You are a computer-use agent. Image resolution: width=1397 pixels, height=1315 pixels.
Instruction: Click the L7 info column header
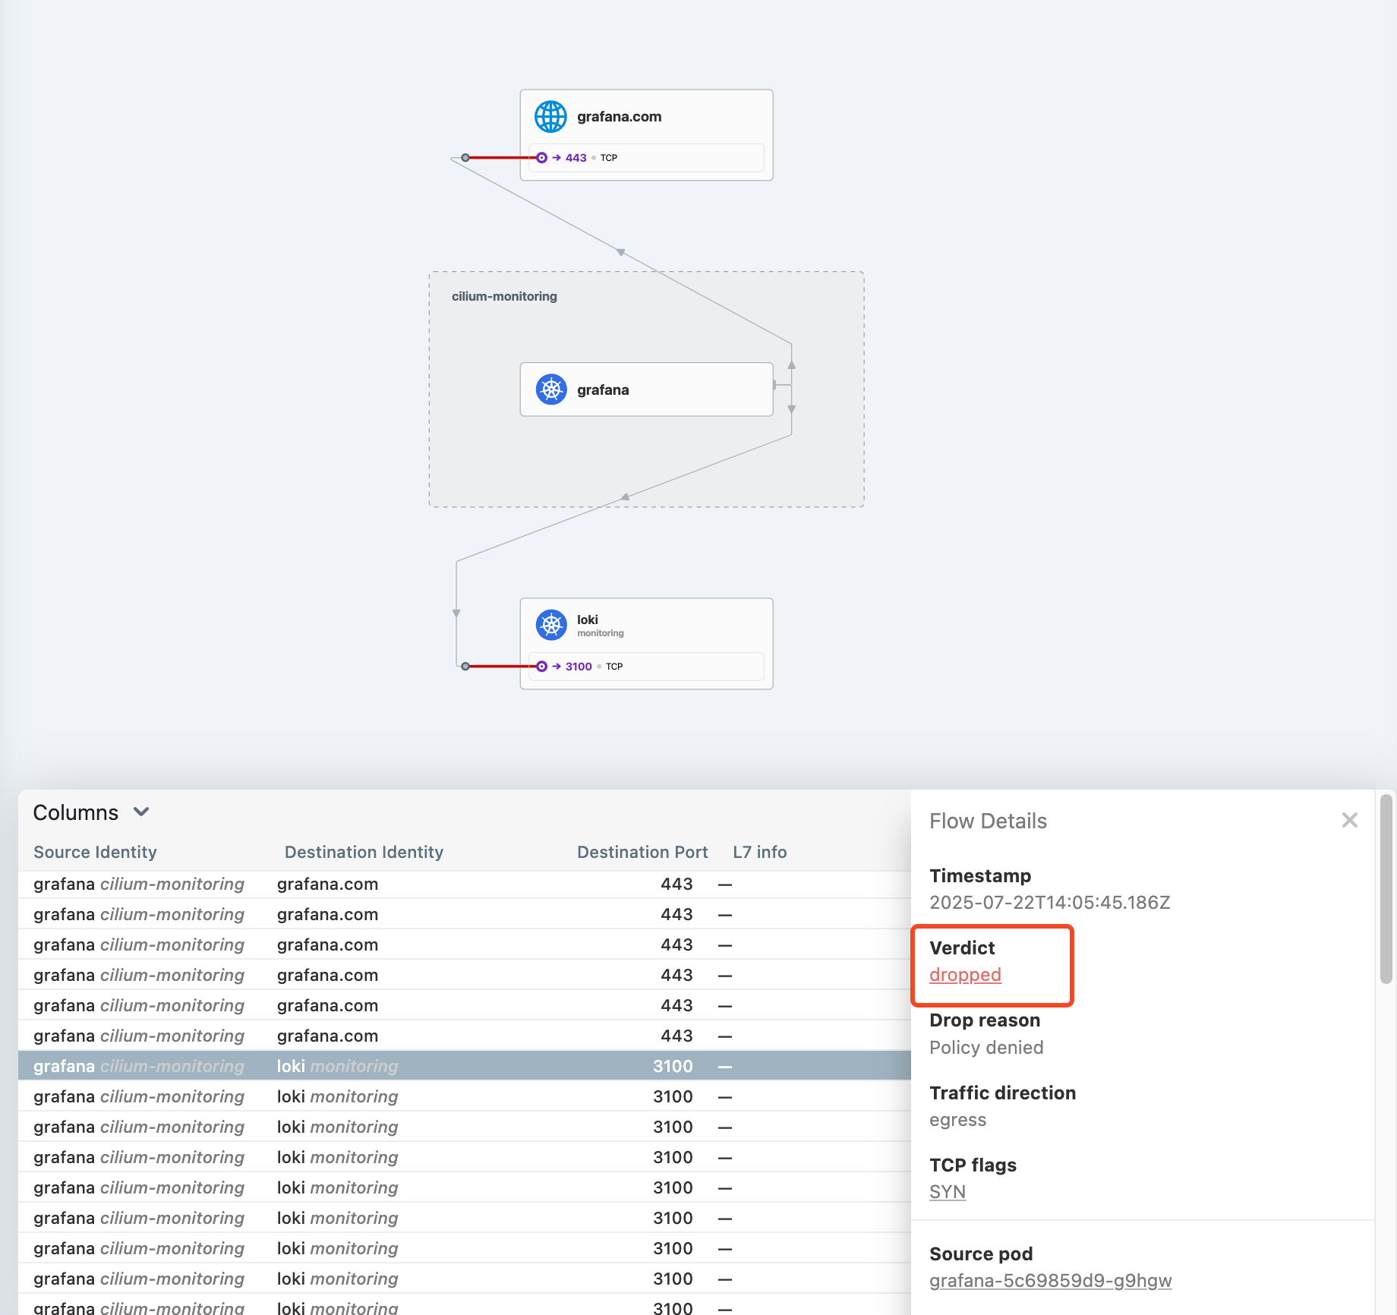759,852
